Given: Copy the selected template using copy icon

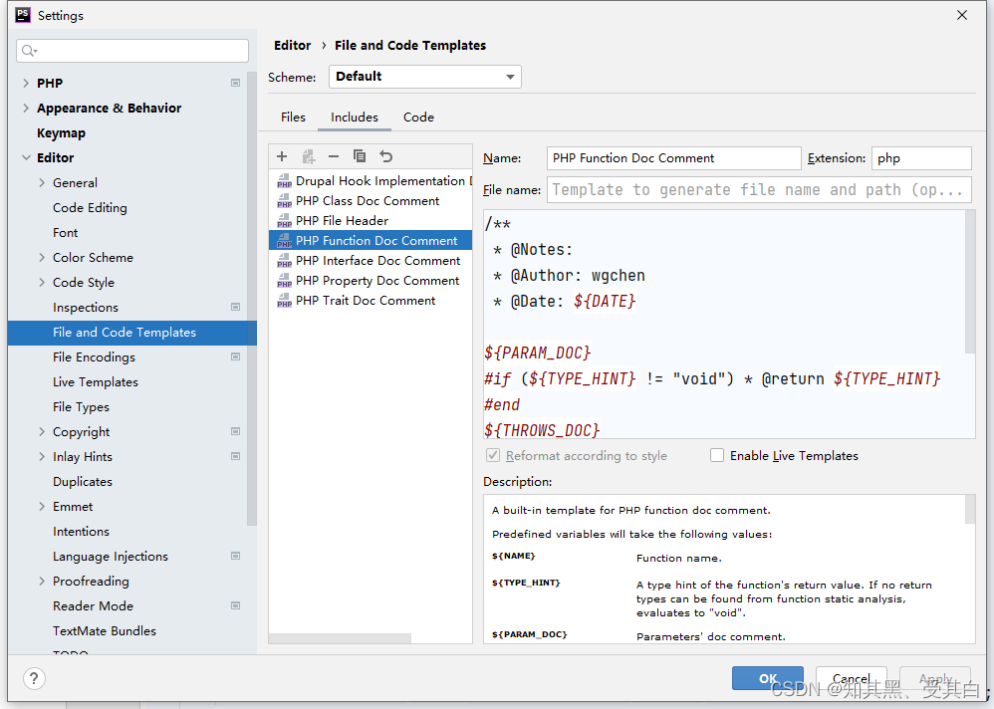Looking at the screenshot, I should 360,156.
